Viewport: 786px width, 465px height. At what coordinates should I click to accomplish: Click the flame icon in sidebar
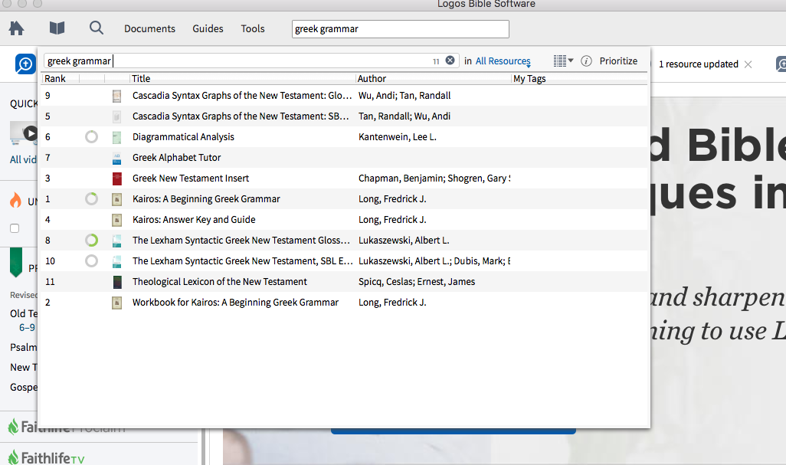(x=16, y=201)
